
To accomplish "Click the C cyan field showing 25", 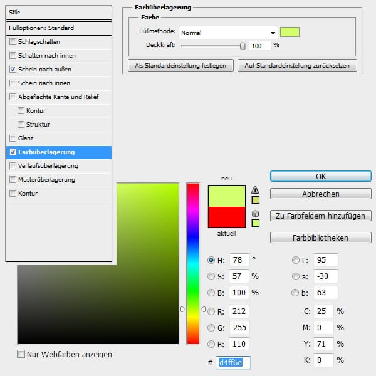I will point(323,311).
